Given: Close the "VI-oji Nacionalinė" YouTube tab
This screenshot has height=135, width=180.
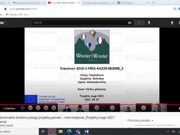Looking at the screenshot, I should point(78,3).
